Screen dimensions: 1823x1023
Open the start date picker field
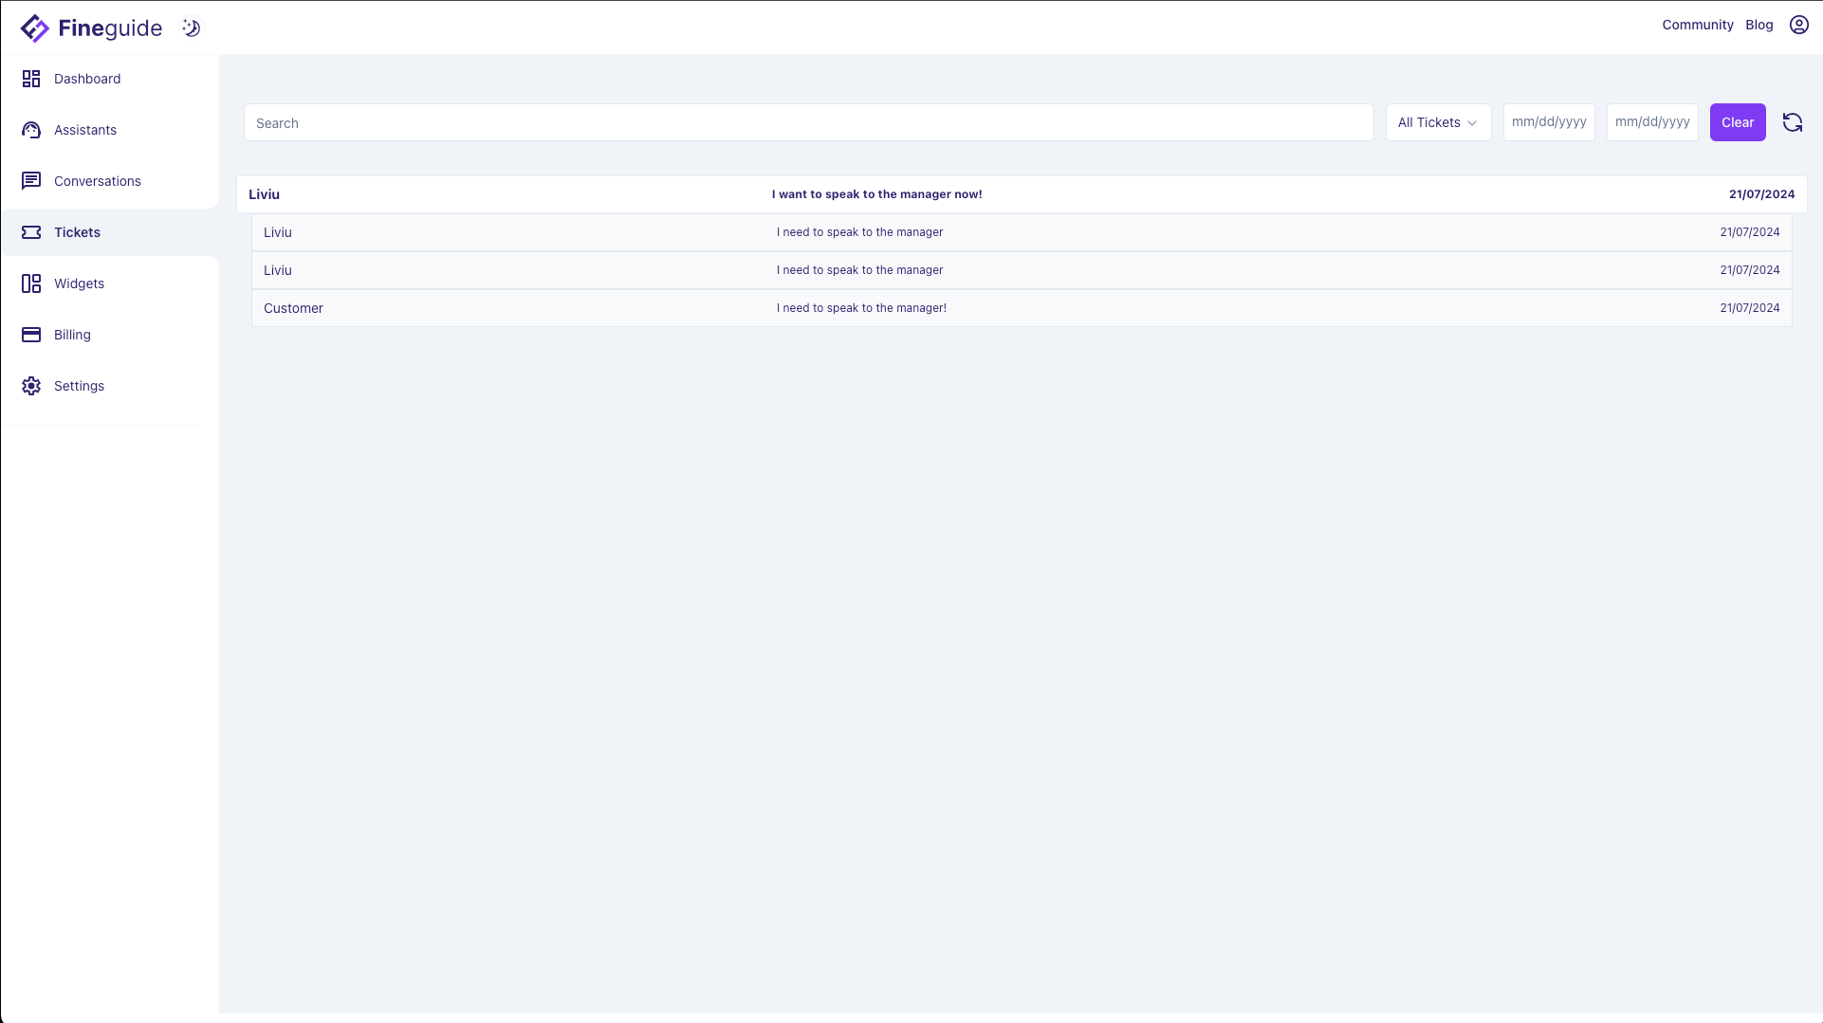(1548, 122)
